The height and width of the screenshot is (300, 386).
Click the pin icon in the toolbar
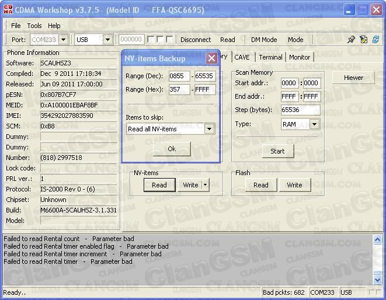click(351, 39)
